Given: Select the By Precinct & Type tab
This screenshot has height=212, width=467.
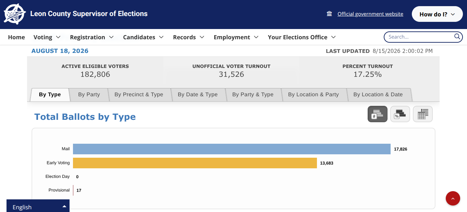Looking at the screenshot, I should [x=139, y=95].
